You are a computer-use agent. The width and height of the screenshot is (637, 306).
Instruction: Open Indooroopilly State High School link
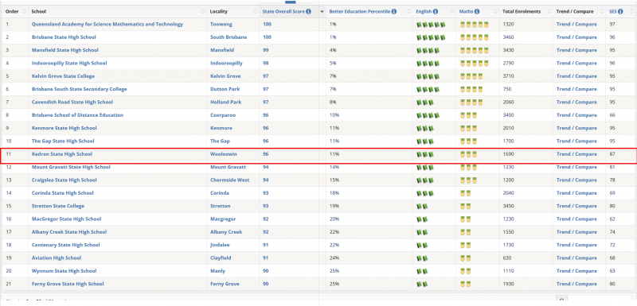pyautogui.click(x=69, y=64)
